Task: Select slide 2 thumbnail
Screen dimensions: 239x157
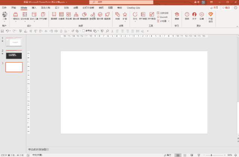Action: click(14, 54)
